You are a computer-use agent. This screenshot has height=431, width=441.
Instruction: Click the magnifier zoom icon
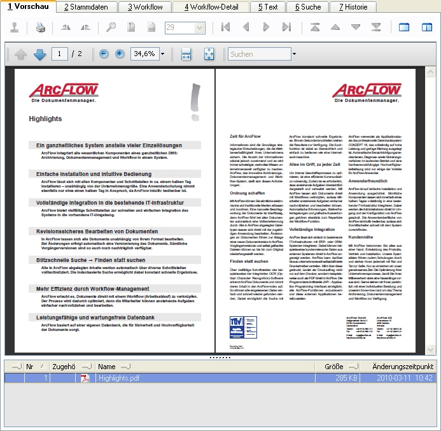[x=111, y=27]
